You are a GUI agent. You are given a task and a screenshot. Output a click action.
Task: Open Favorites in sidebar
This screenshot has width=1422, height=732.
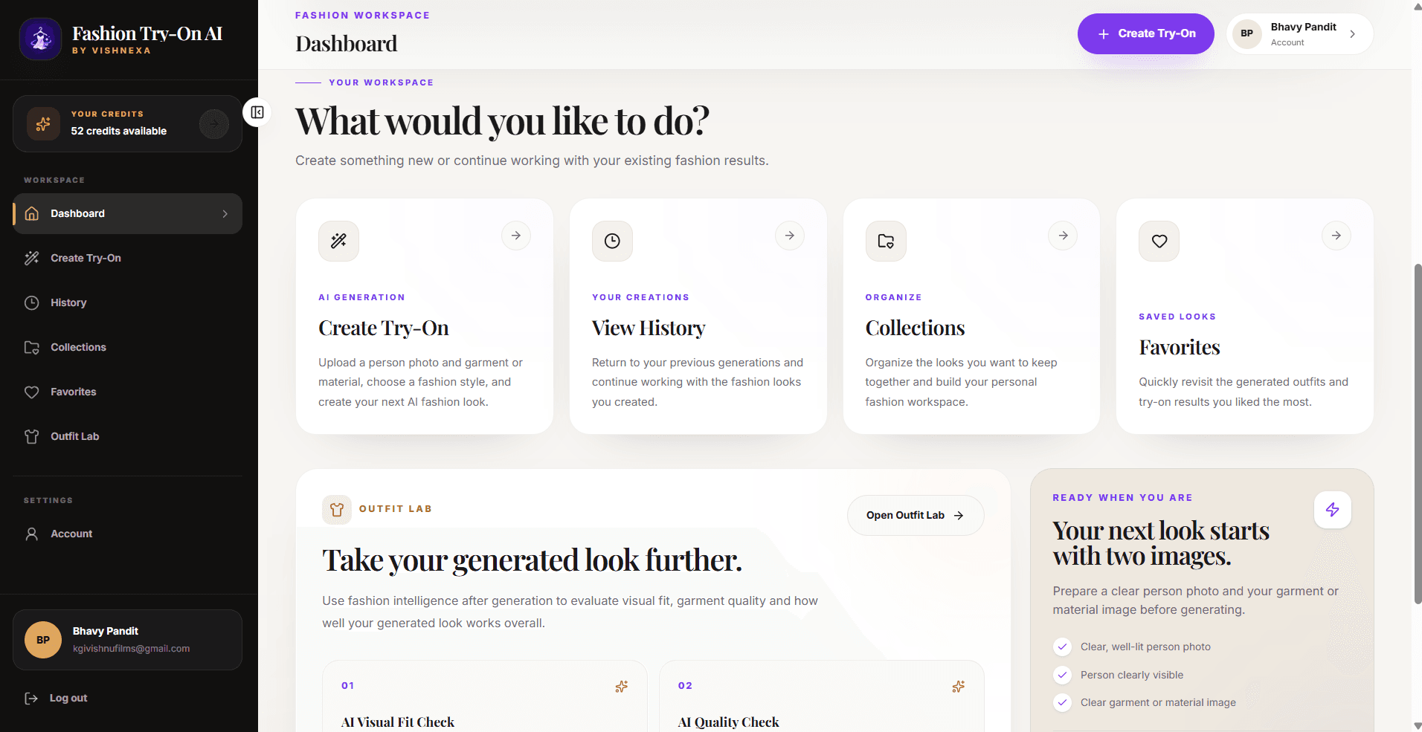point(127,392)
